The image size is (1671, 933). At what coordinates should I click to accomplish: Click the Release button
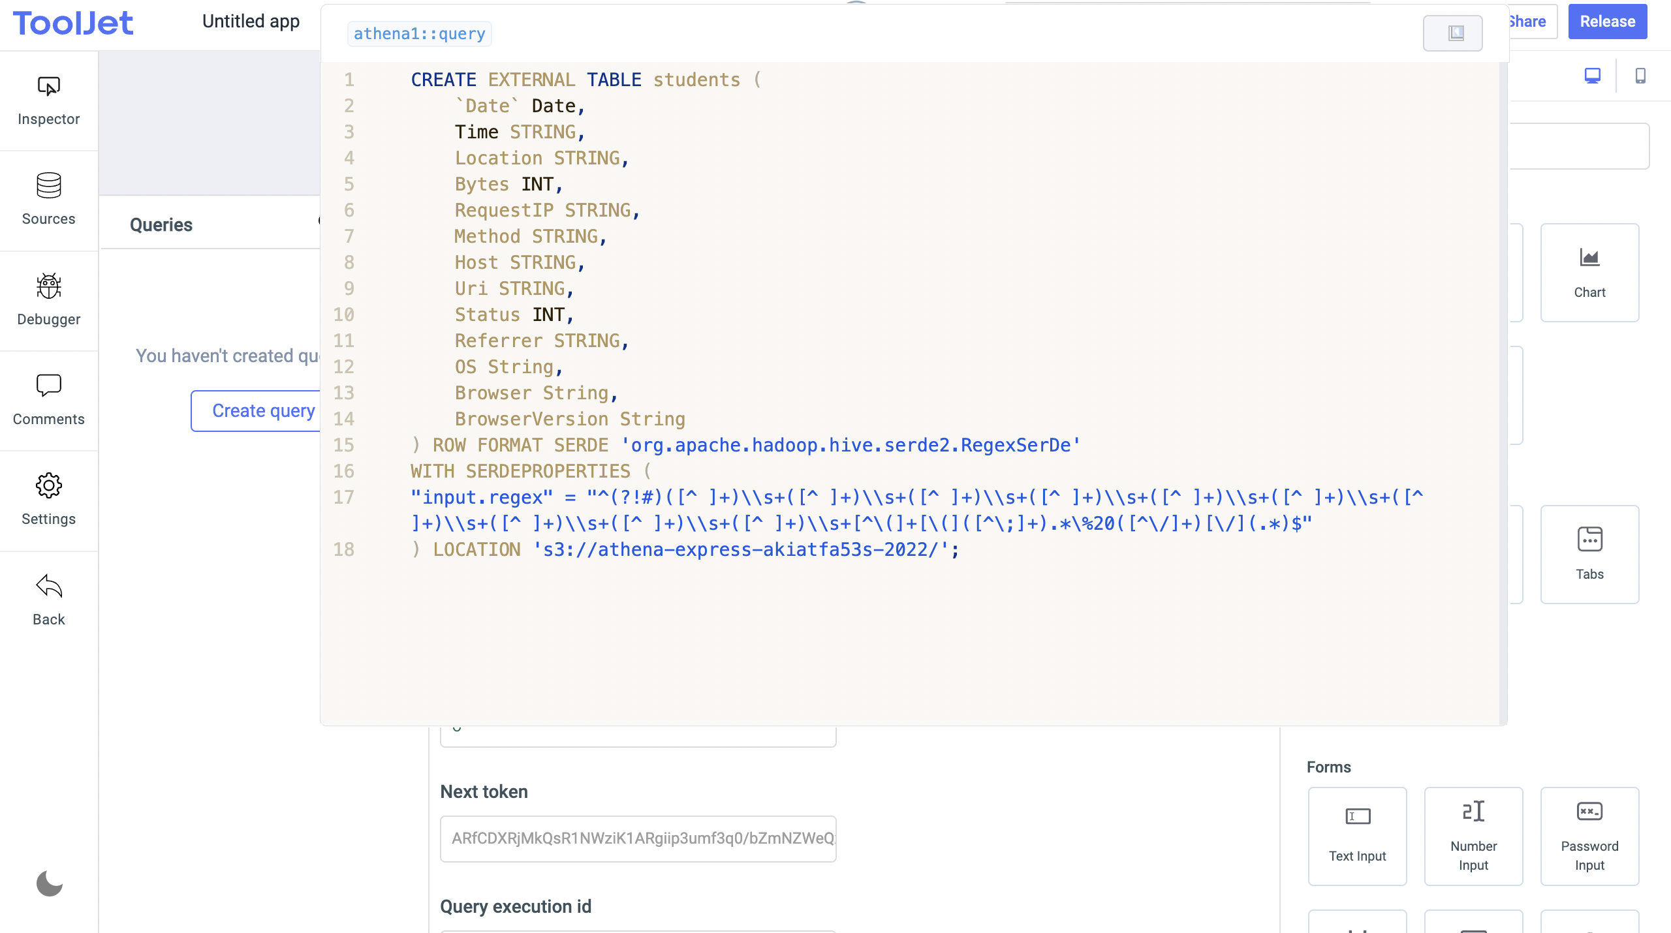(1607, 22)
